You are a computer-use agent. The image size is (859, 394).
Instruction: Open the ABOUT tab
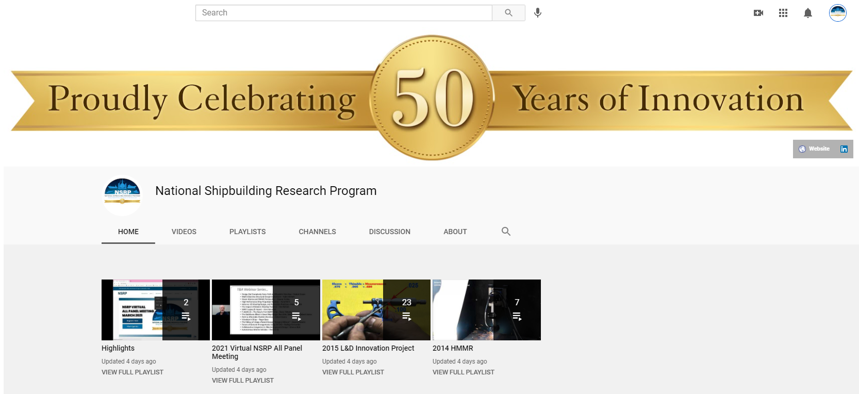point(455,232)
